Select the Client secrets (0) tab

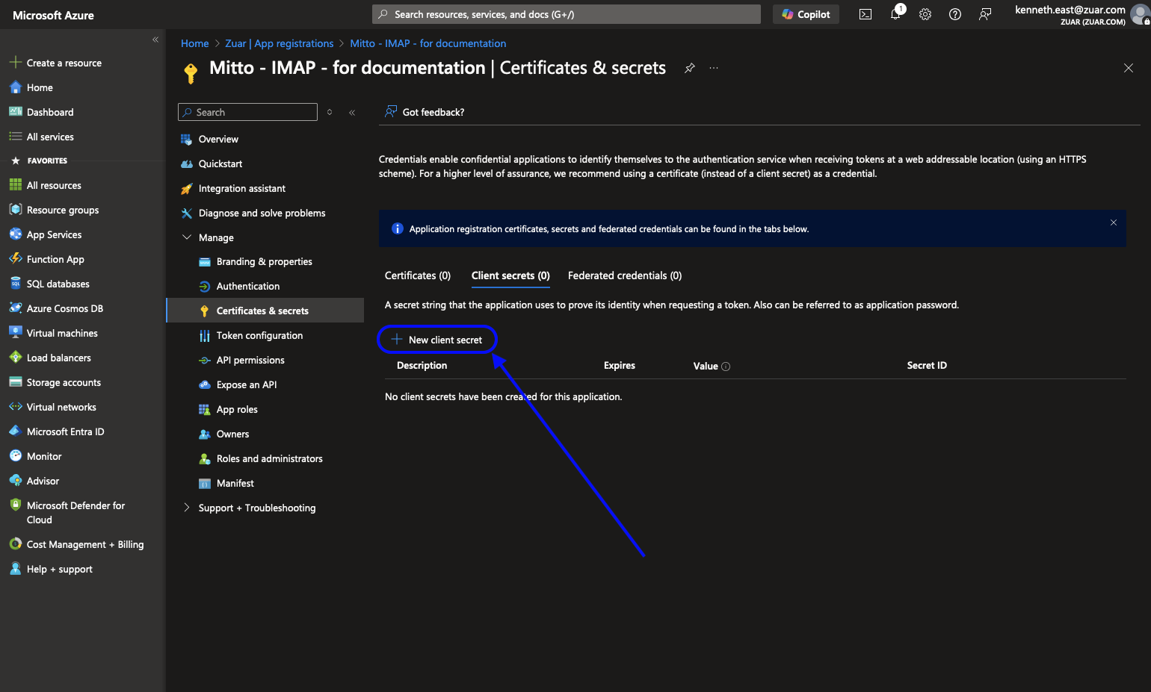coord(510,275)
